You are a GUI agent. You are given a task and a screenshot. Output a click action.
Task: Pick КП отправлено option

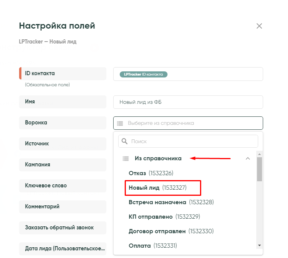click(x=164, y=217)
